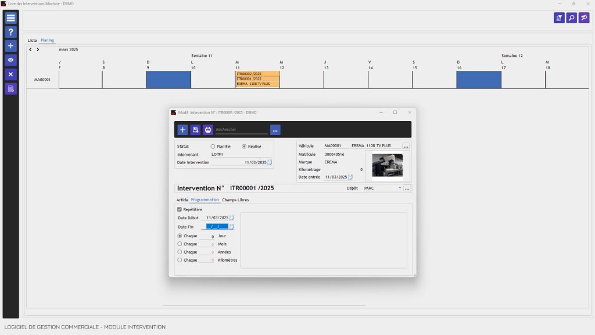Print the intervention using the printer icon
595x335 pixels.
coord(208,130)
